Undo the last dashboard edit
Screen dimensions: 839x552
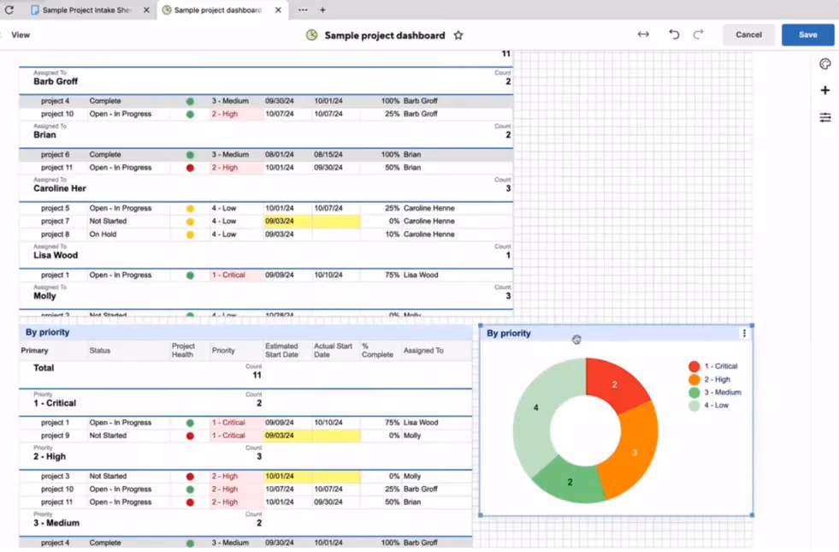(674, 34)
